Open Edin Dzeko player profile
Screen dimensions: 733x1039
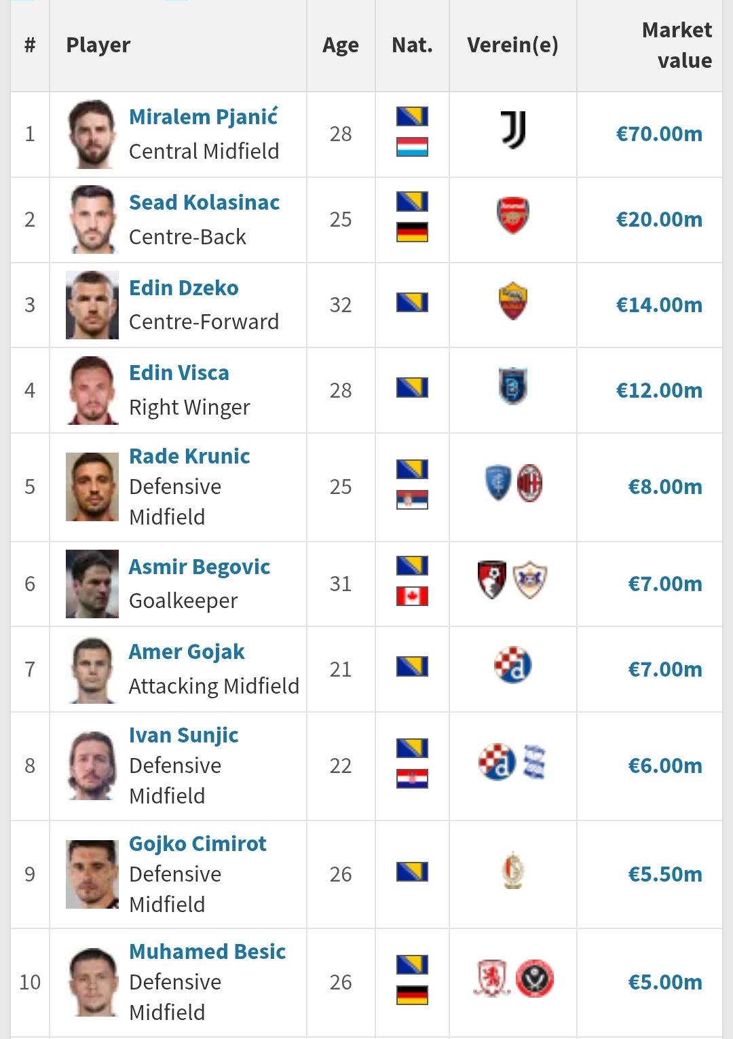[184, 288]
